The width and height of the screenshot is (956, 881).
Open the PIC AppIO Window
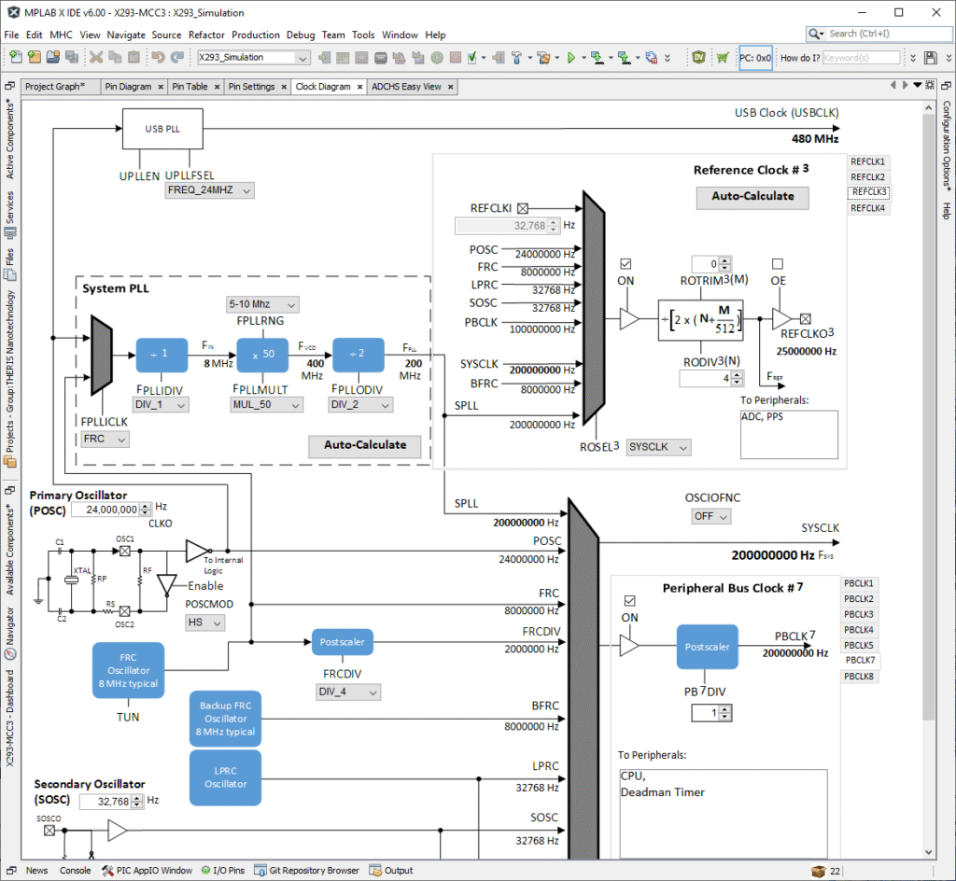point(147,871)
